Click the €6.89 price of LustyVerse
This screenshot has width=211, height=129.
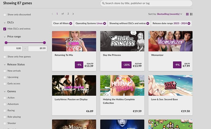pyautogui.click(x=90, y=111)
